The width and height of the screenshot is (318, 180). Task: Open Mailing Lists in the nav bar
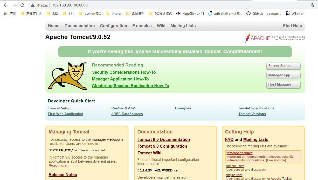[x=183, y=26]
